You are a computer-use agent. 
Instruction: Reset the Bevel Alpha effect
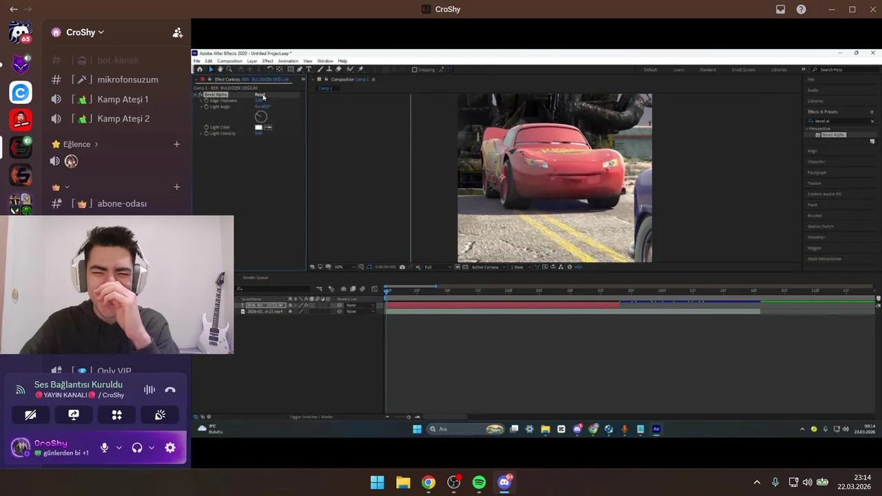[260, 94]
